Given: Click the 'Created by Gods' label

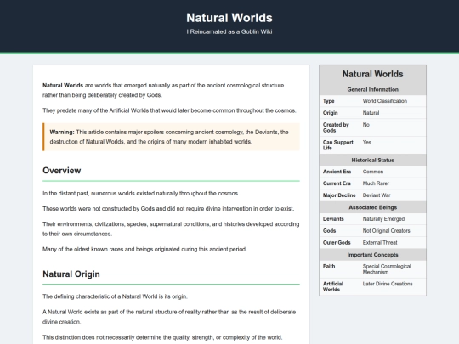Looking at the screenshot, I should [336, 127].
